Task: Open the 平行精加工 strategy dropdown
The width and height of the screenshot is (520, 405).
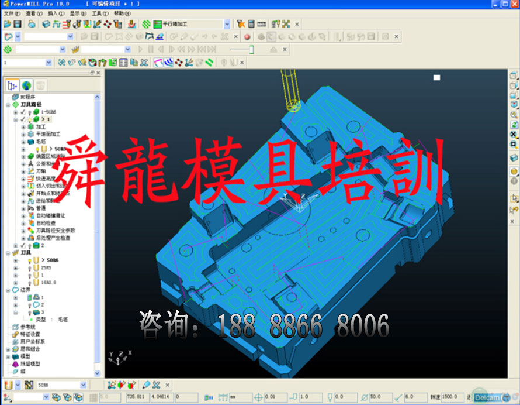Action: point(227,24)
